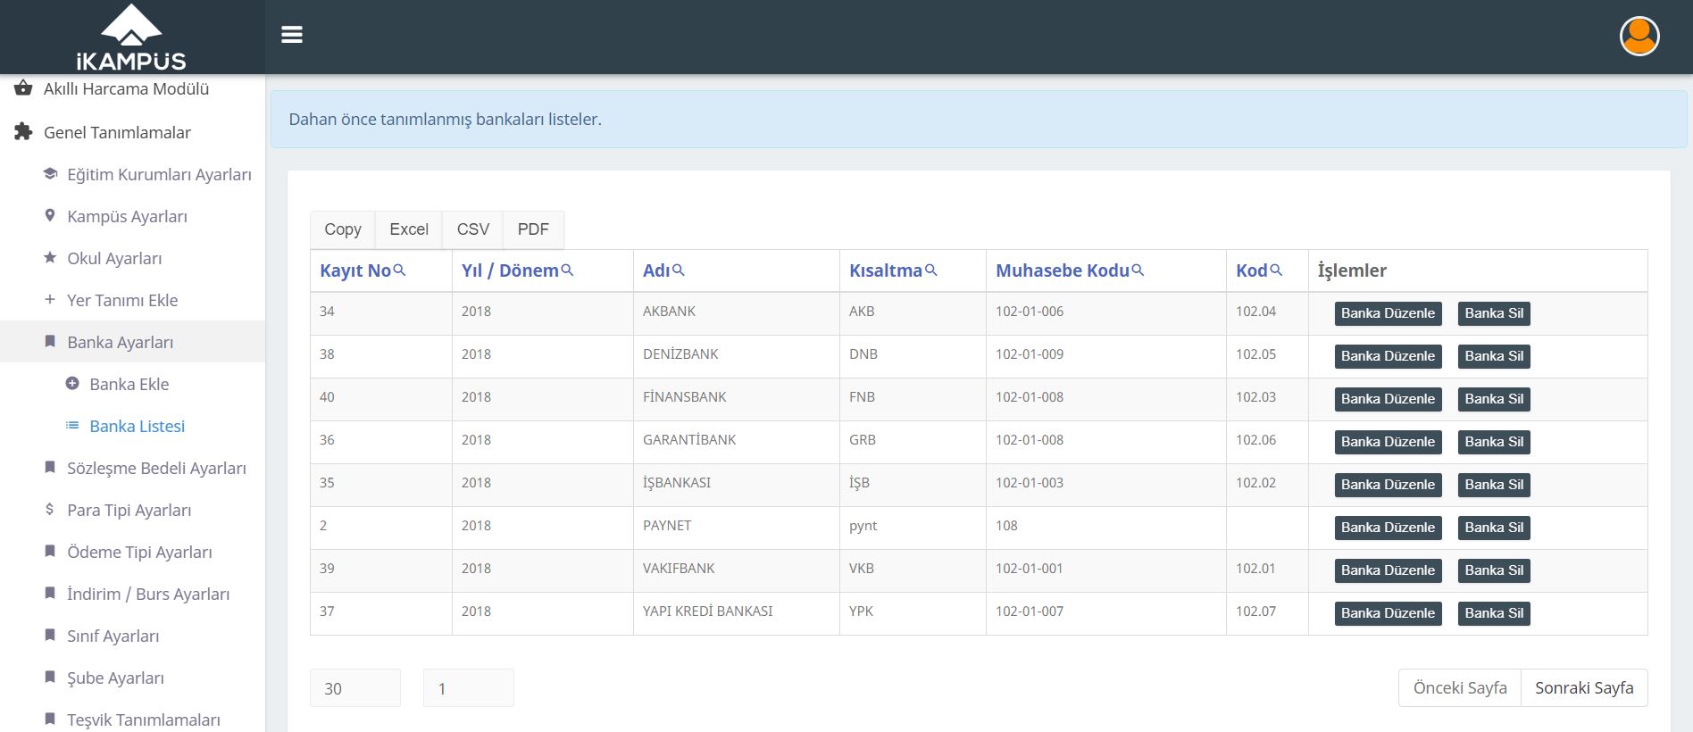This screenshot has height=732, width=1693.
Task: Click the list icon beside Banka Listesi
Action: tap(72, 425)
